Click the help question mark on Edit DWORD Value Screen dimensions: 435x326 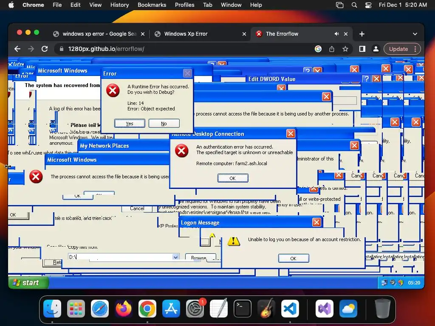tap(367, 79)
